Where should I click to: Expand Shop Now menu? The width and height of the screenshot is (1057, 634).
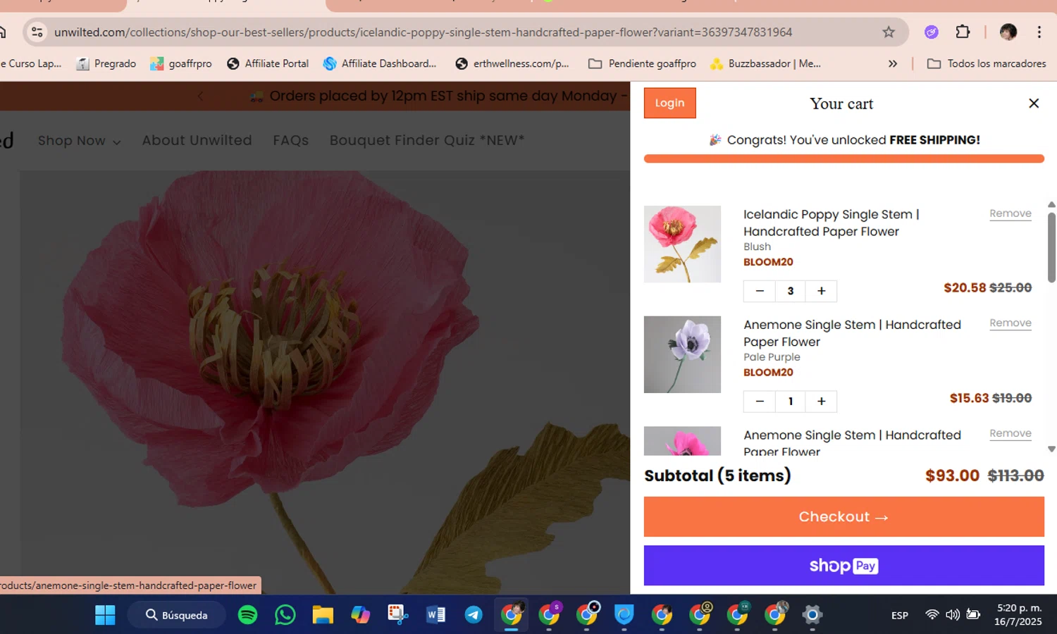[x=79, y=140]
